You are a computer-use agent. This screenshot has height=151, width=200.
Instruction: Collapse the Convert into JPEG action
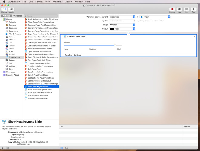(x=62, y=36)
